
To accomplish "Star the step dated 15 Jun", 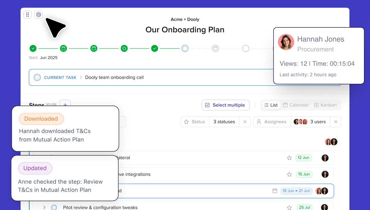I will click(x=289, y=174).
